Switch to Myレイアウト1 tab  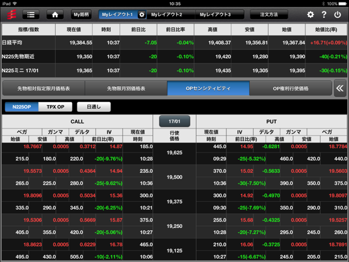coord(118,15)
